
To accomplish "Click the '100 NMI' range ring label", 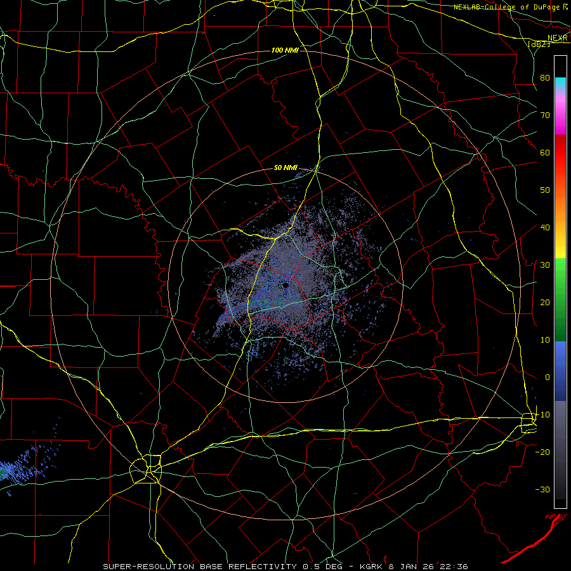I will click(285, 50).
